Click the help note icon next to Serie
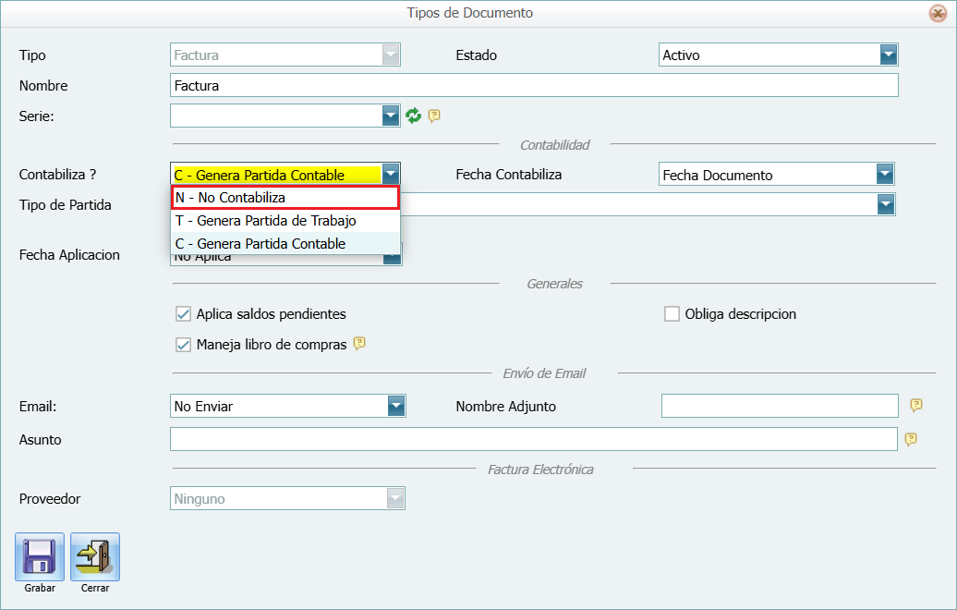The height and width of the screenshot is (610, 957). 434,116
